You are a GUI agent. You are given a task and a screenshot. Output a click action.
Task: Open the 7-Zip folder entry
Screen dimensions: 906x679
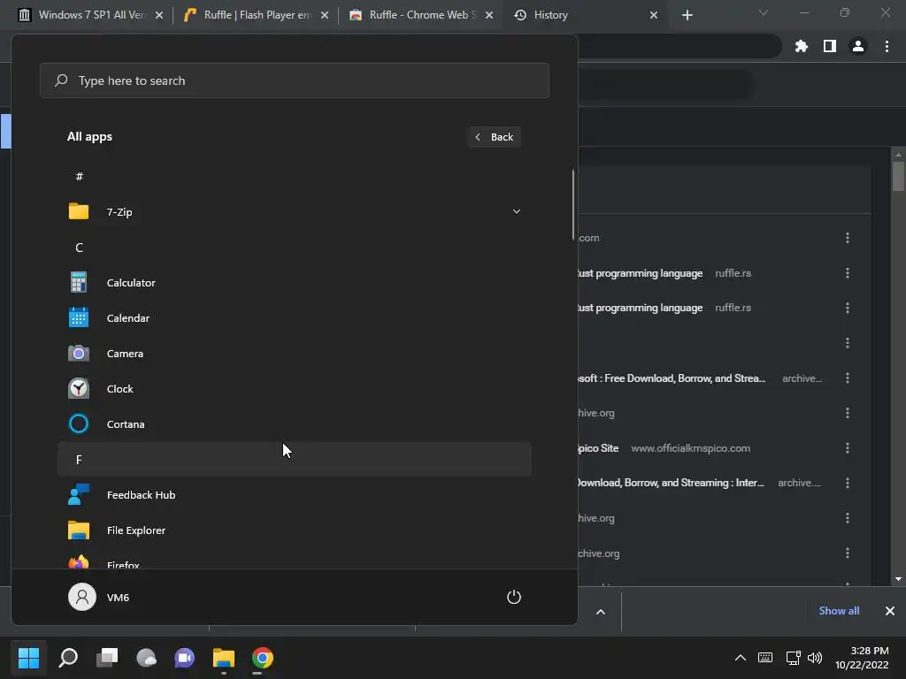294,212
